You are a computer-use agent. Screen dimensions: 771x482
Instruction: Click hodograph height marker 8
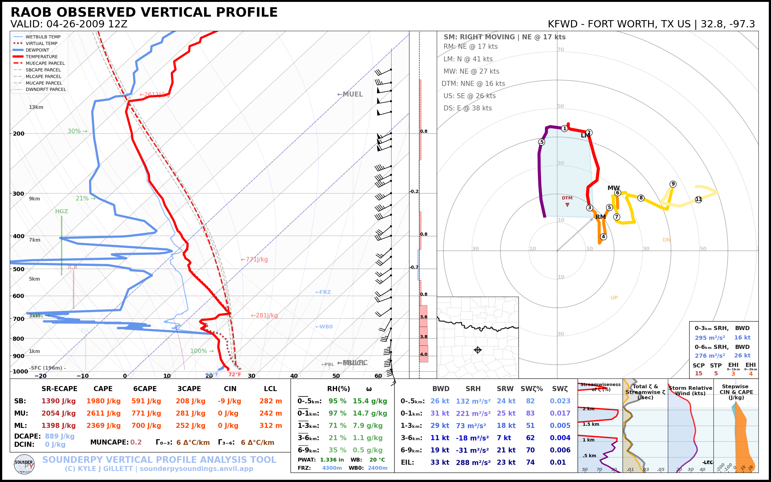click(x=641, y=198)
